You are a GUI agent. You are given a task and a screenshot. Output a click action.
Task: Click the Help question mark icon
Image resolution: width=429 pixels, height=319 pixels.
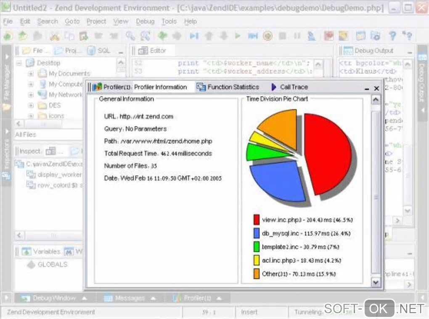point(392,36)
